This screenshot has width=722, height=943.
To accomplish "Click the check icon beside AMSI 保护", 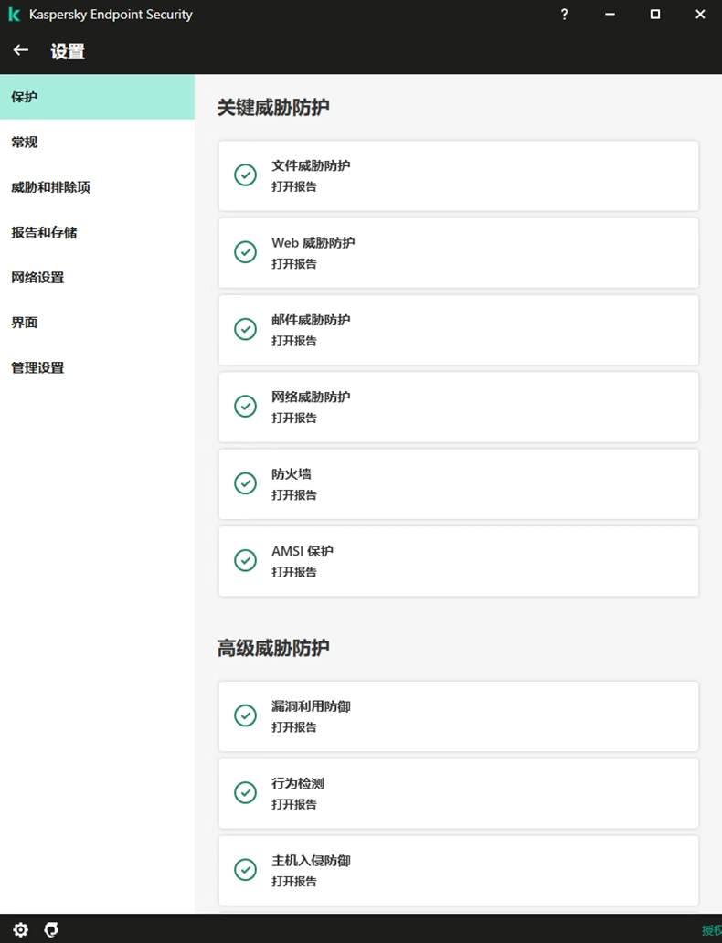I will point(245,560).
